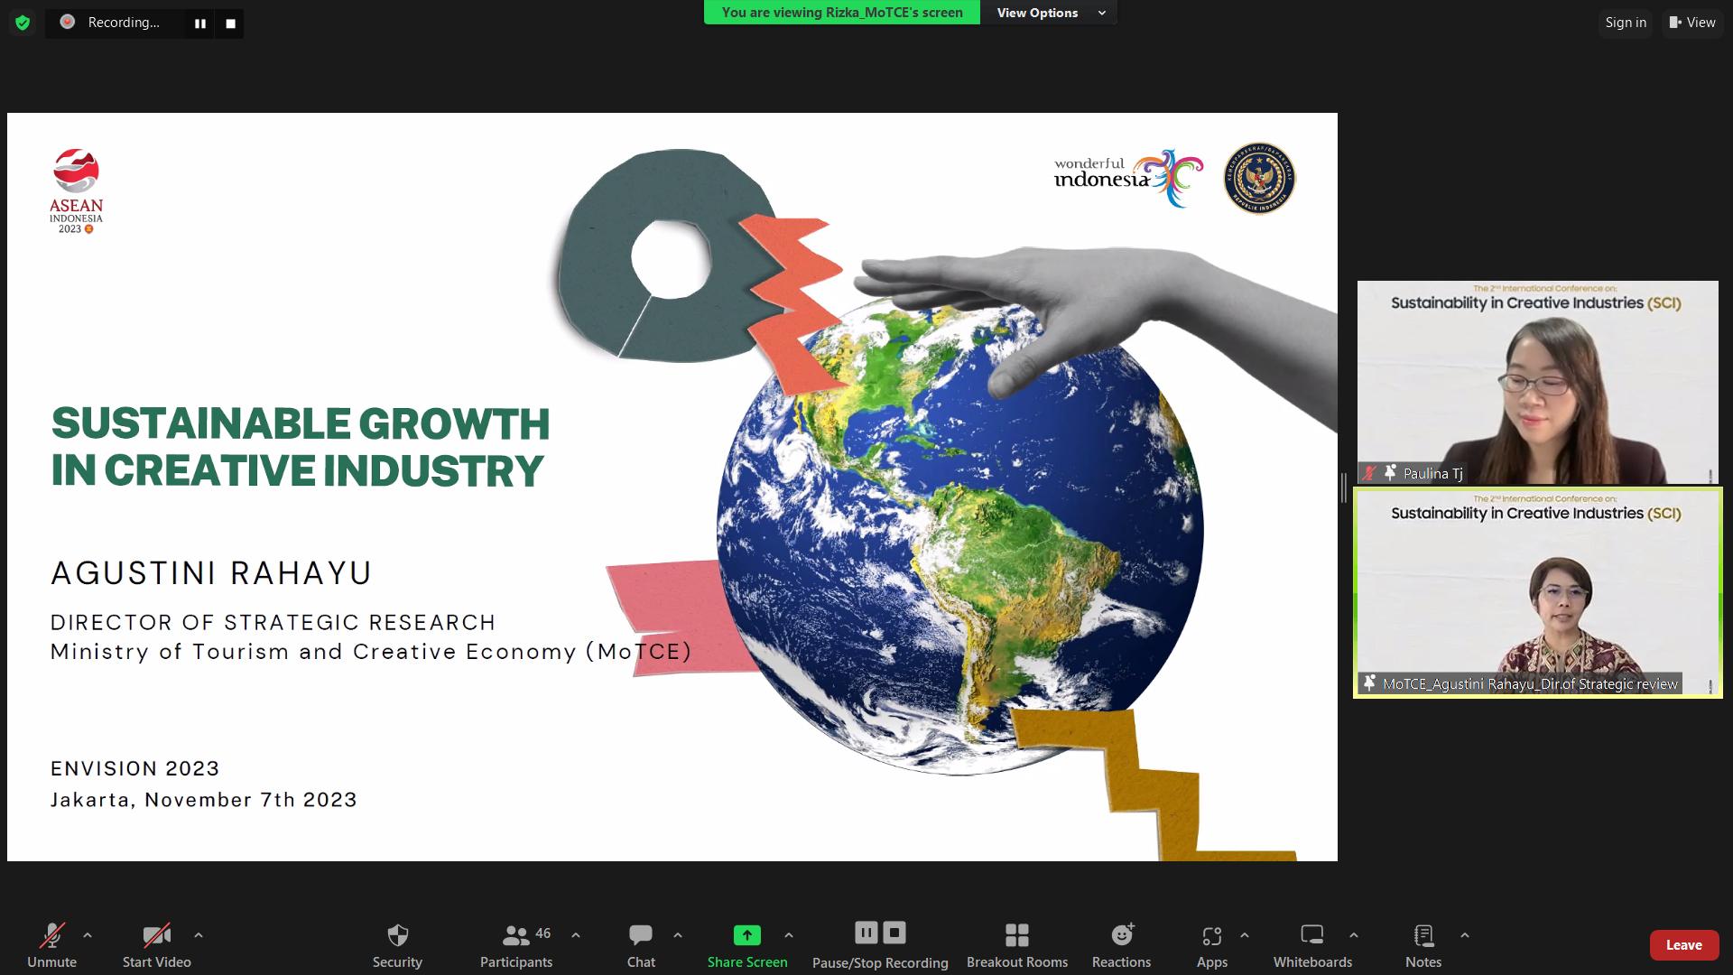
Task: Expand audio options arrow beside Unmute
Action: tap(88, 935)
